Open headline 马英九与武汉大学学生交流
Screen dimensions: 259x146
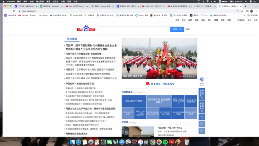click(91, 109)
